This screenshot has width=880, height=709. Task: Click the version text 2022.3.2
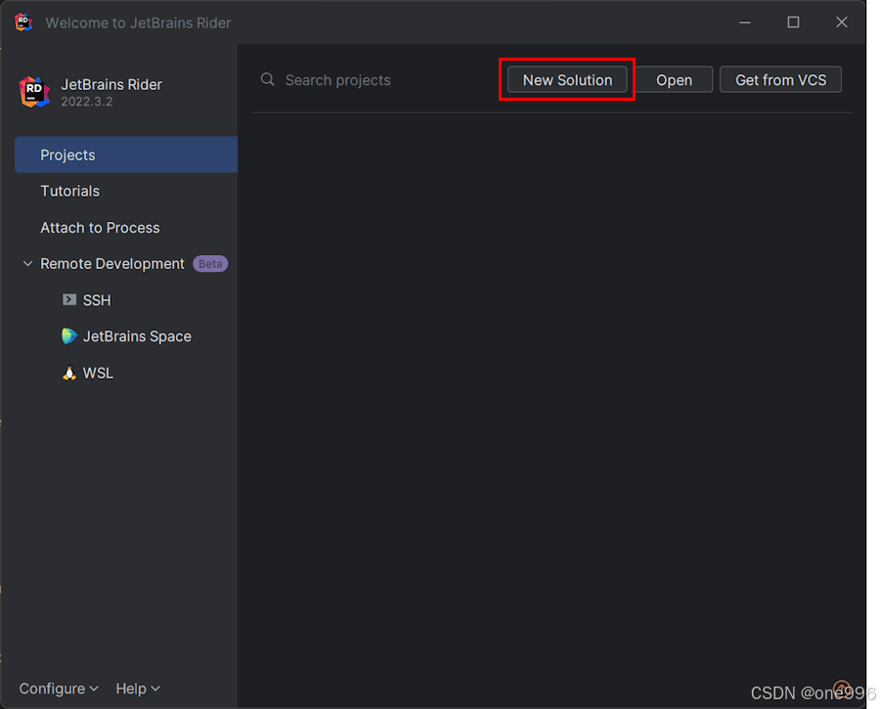(x=86, y=102)
